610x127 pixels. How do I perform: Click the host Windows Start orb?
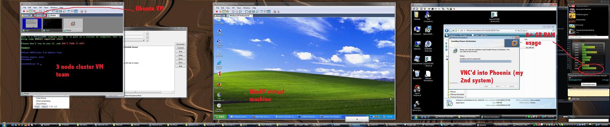(4, 125)
